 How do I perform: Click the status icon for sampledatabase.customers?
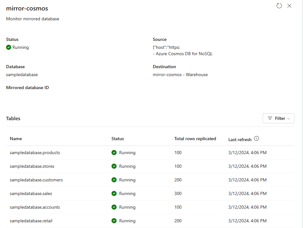[114, 180]
